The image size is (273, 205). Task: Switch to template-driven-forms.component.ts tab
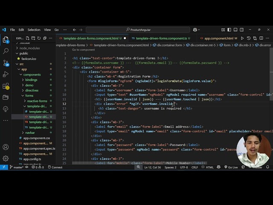[x=161, y=38]
